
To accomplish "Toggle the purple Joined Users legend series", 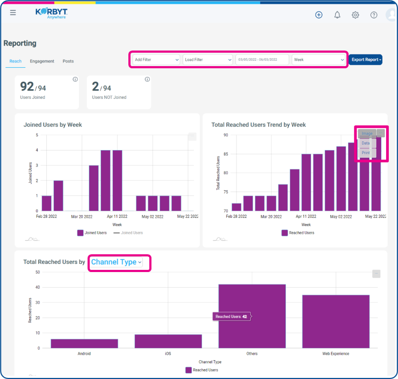I will (92, 233).
